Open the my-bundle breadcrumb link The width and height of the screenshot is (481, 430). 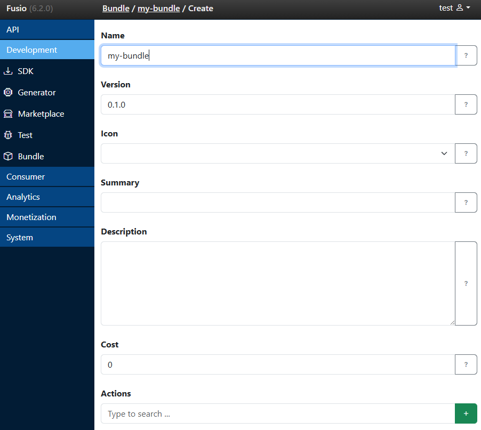(x=159, y=8)
